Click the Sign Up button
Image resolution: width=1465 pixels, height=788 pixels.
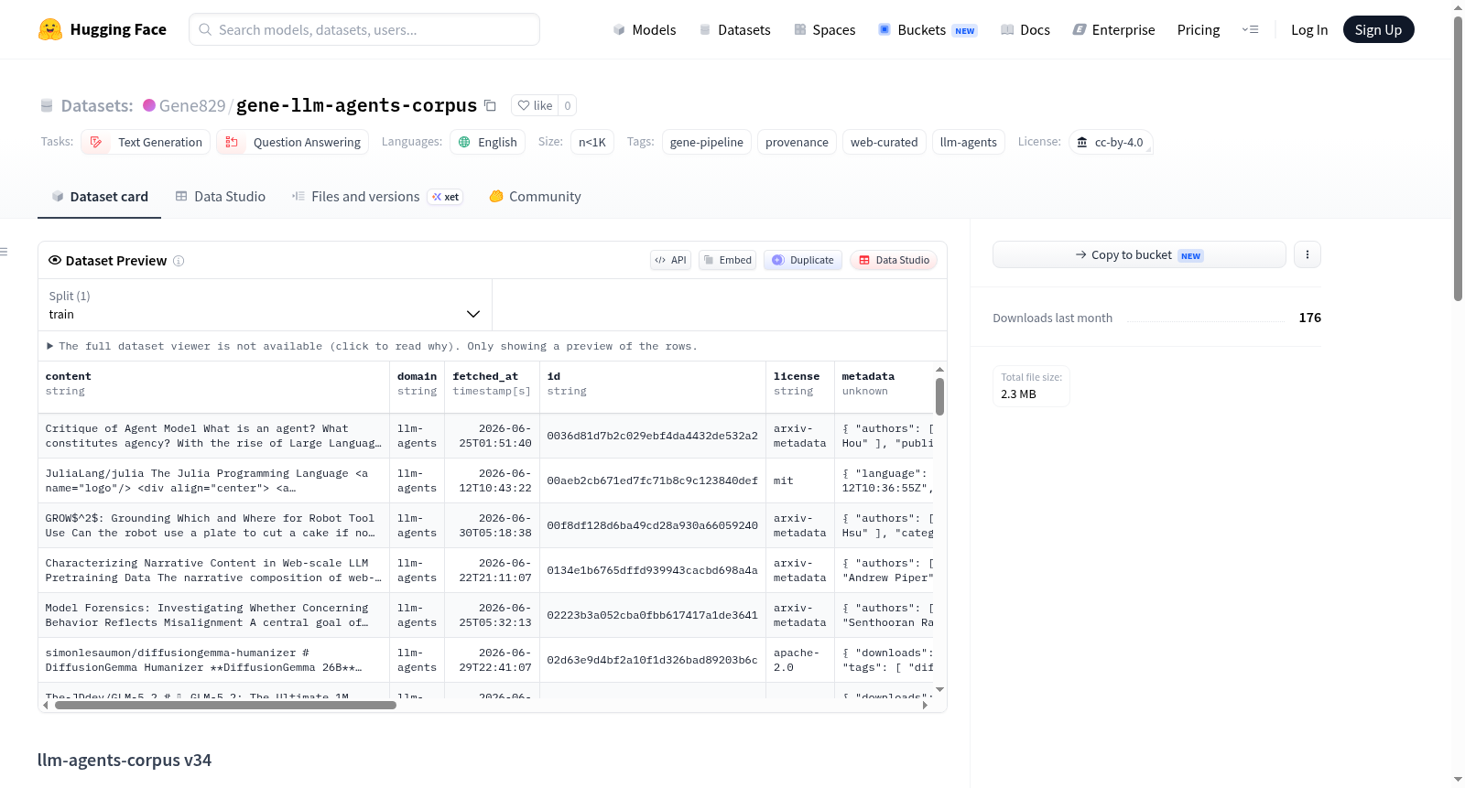click(1378, 29)
